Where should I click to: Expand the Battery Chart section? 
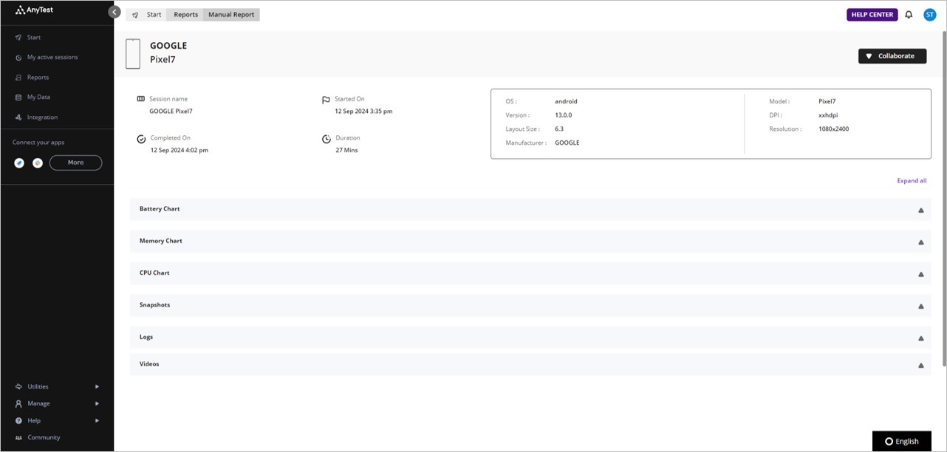tap(530, 209)
